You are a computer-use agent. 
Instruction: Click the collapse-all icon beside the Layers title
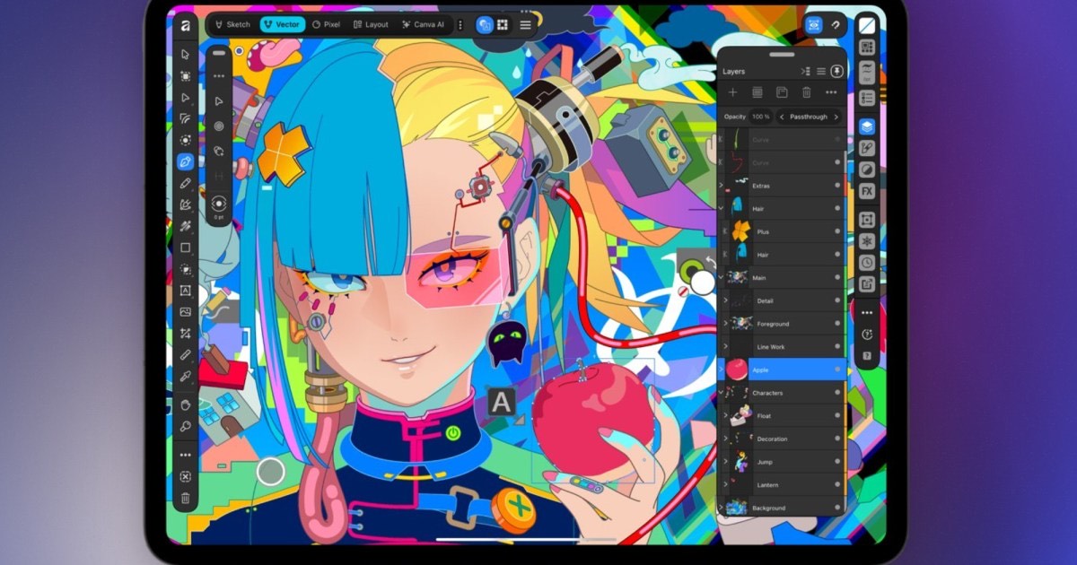(x=804, y=71)
